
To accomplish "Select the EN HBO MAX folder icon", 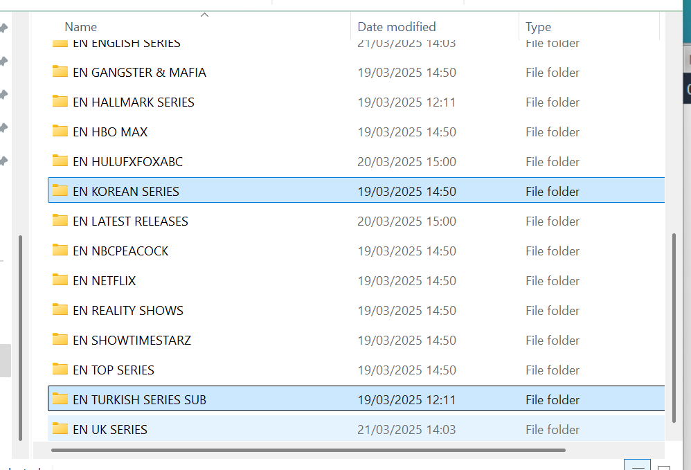I will (x=60, y=132).
